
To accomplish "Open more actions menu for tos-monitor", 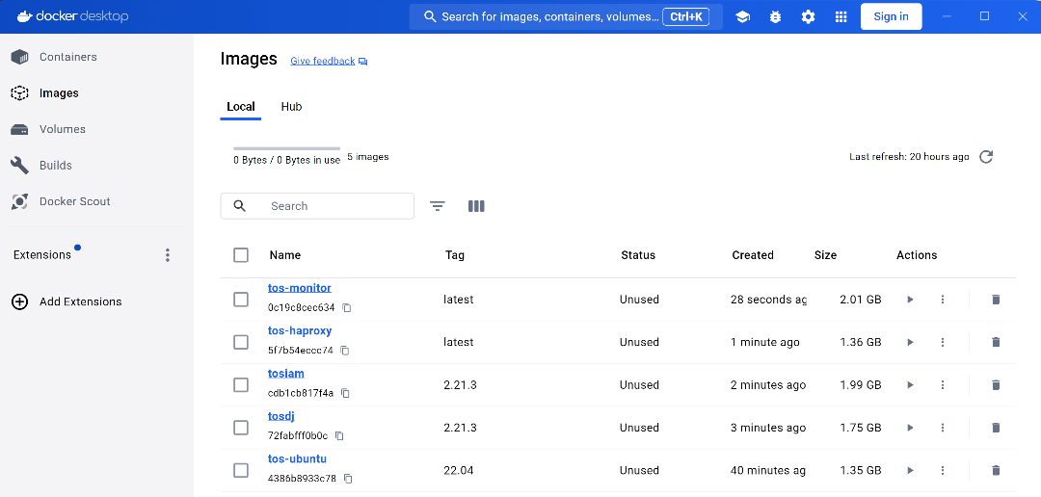I will click(942, 300).
